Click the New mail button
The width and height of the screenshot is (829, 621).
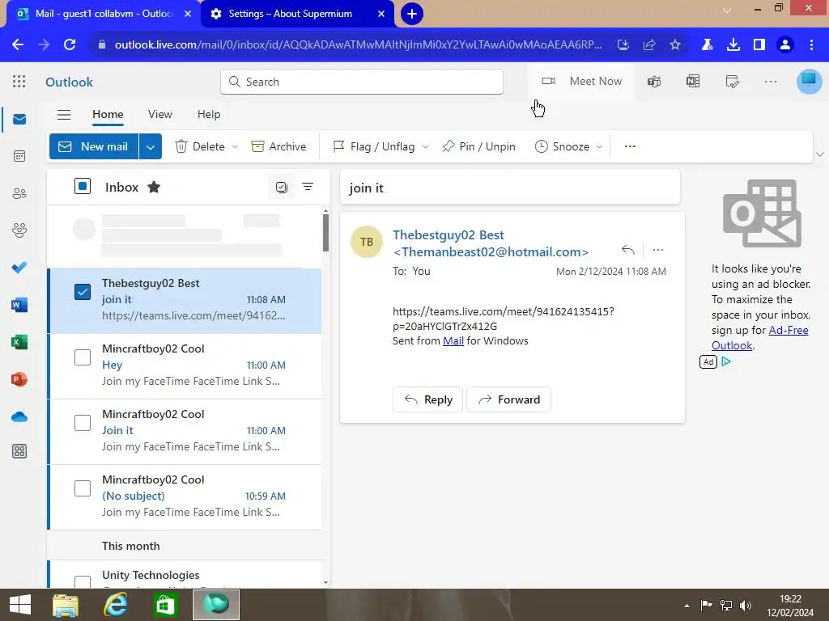tap(94, 146)
